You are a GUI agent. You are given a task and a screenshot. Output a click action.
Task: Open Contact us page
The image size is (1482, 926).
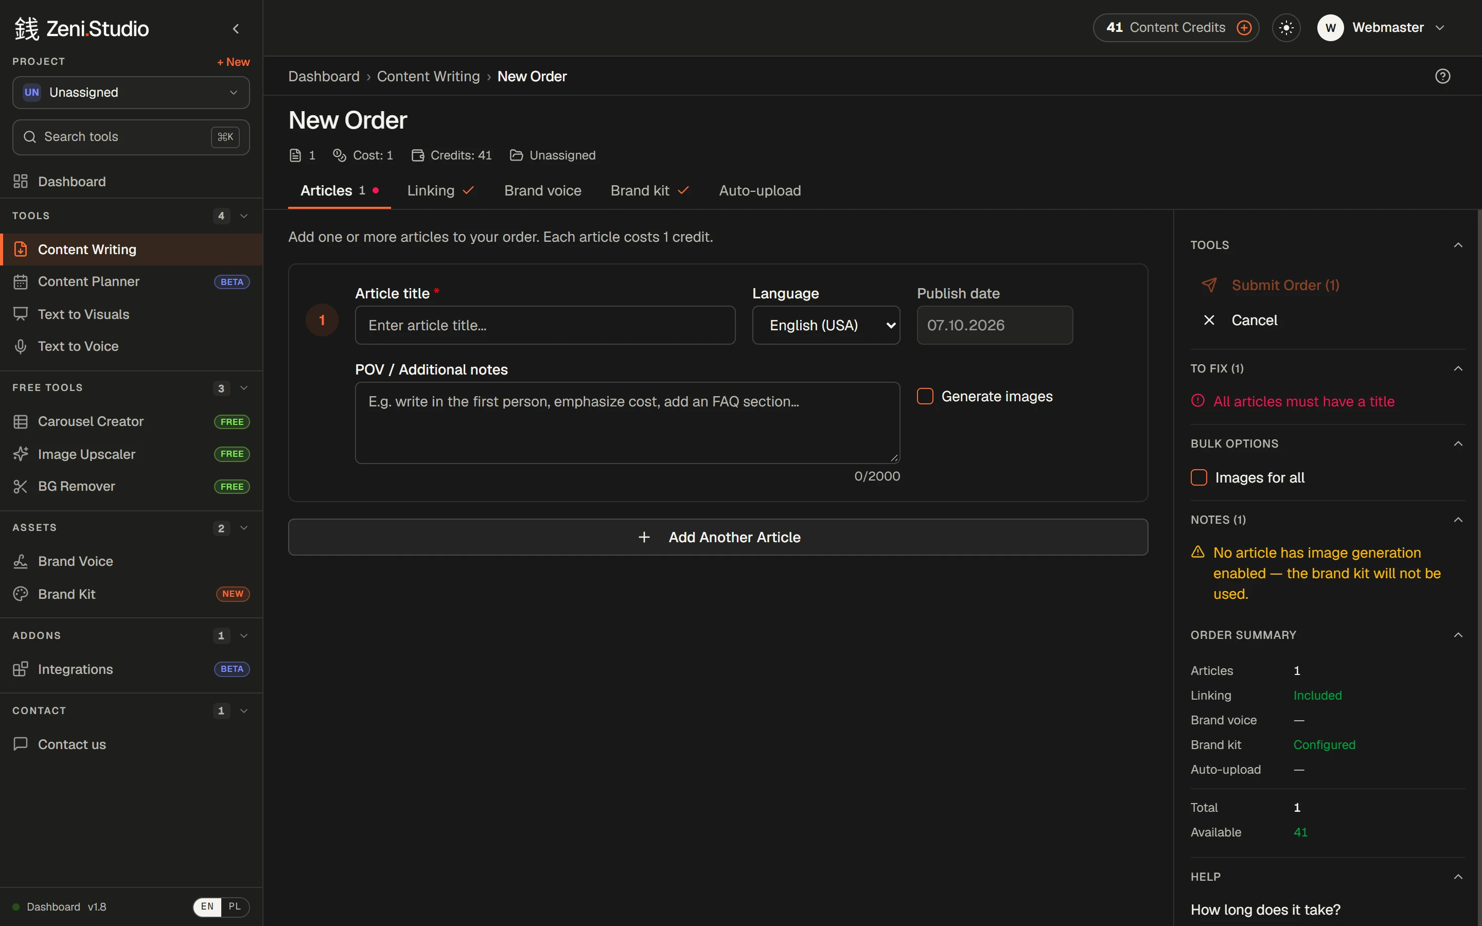click(131, 744)
